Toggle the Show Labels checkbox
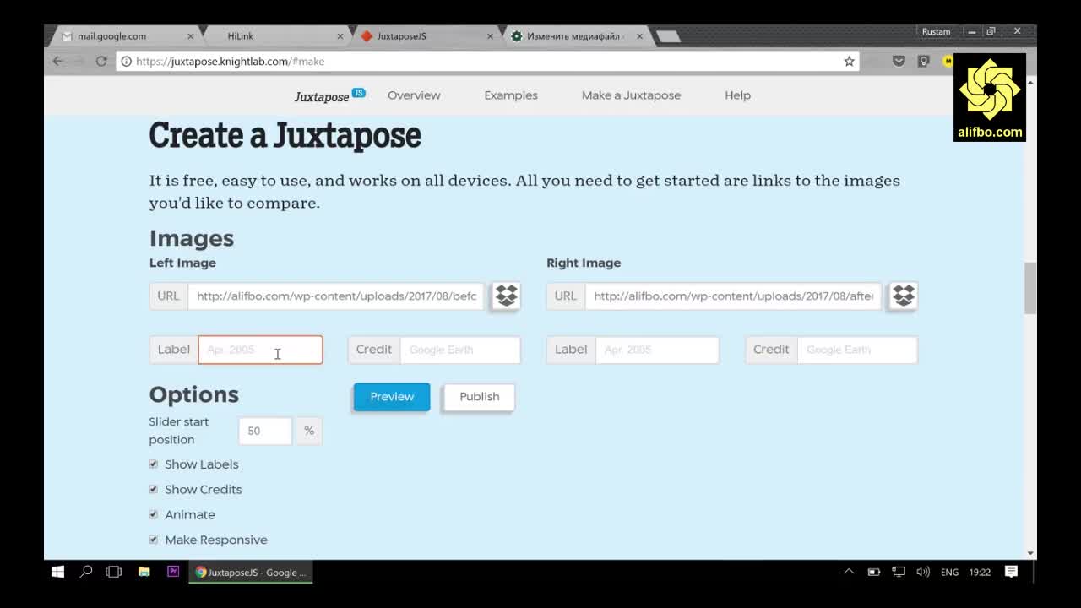 [153, 464]
